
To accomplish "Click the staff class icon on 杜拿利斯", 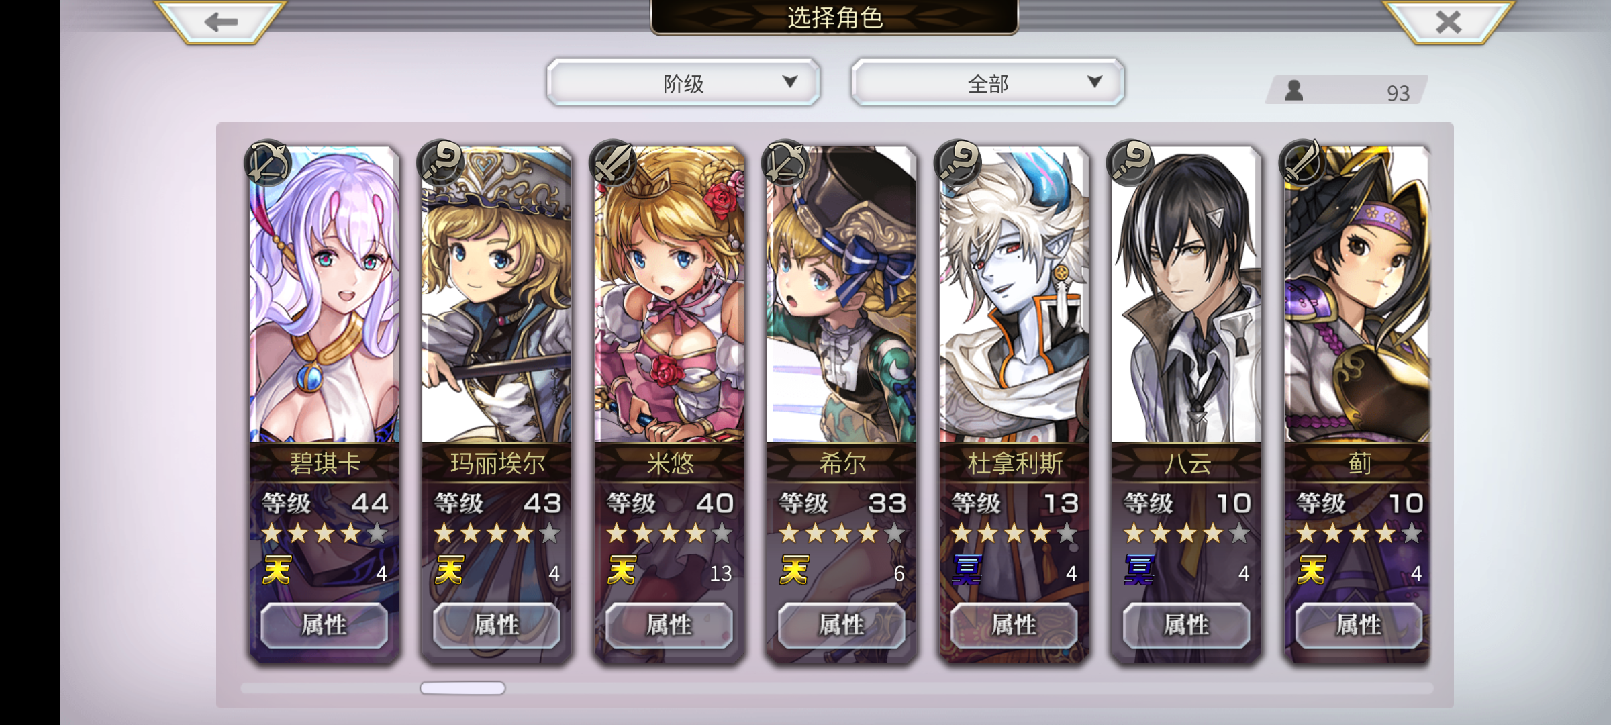I will click(x=958, y=163).
